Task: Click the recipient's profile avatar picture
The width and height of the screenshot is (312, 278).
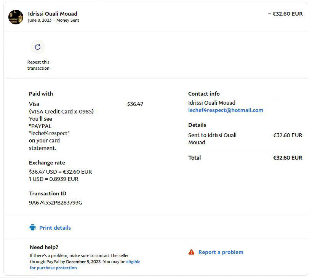Action: point(16,17)
